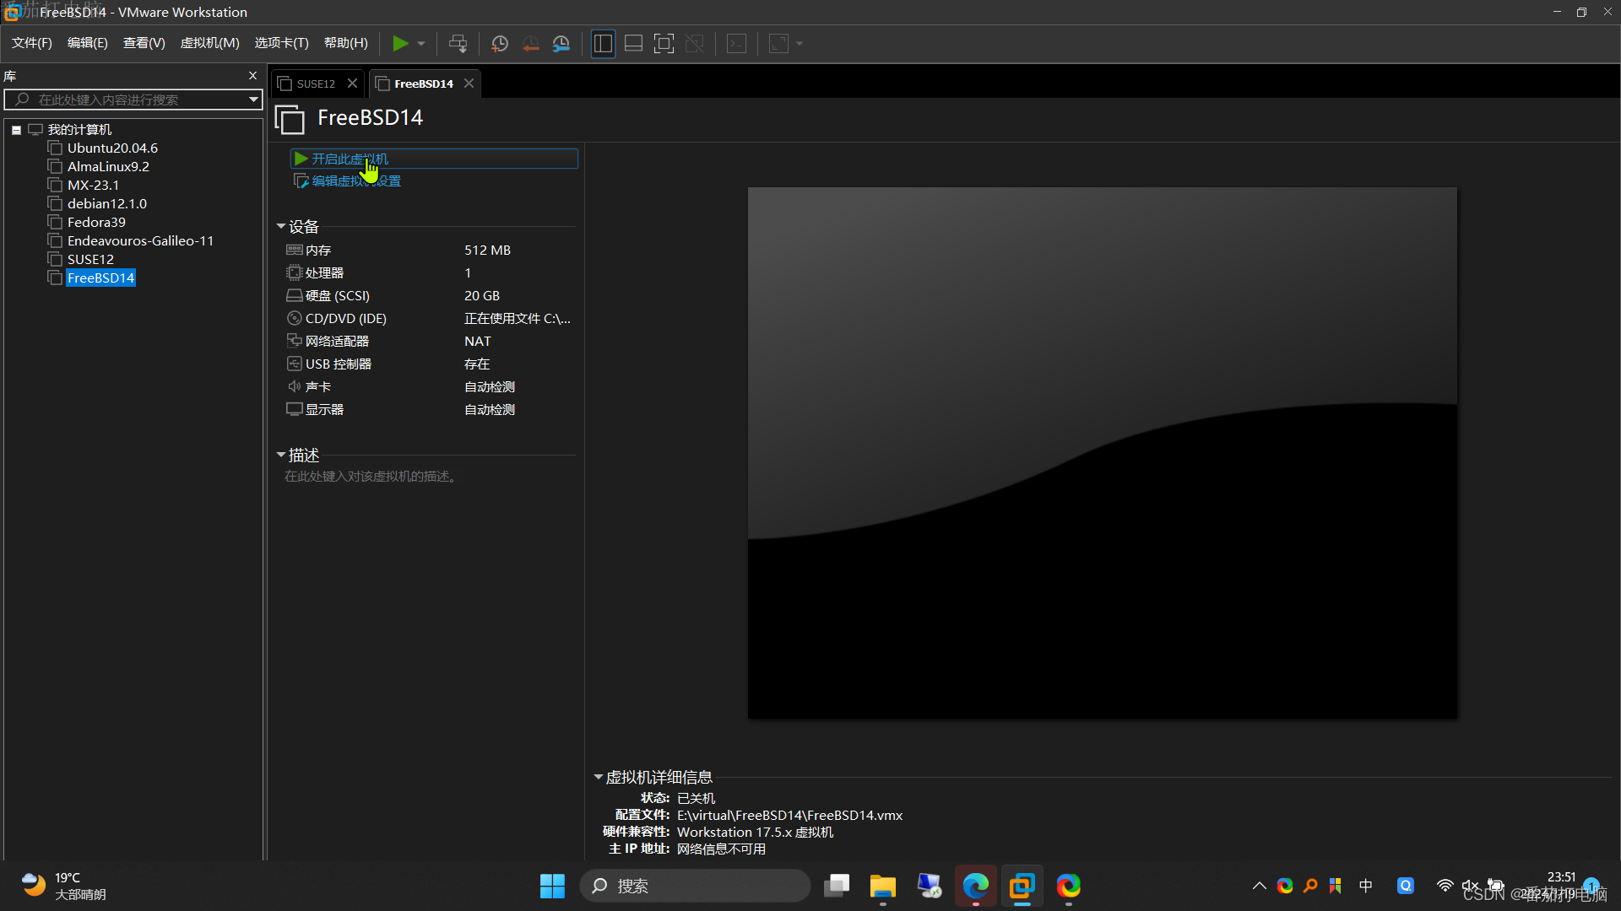
Task: Click the weather widget on taskbar
Action: point(63,886)
